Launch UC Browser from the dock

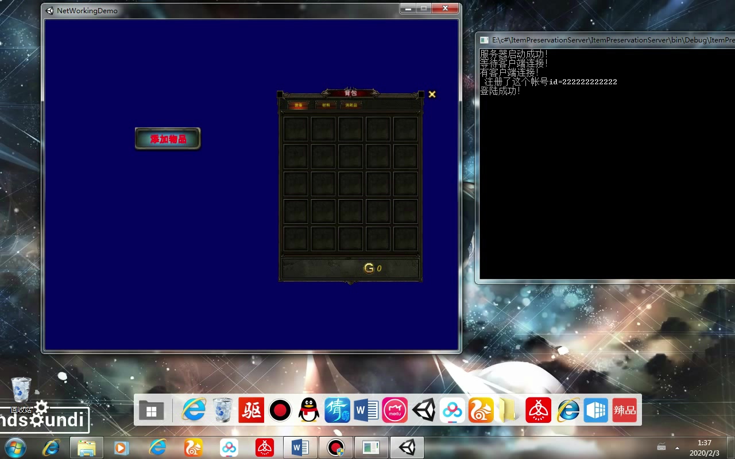pyautogui.click(x=481, y=410)
